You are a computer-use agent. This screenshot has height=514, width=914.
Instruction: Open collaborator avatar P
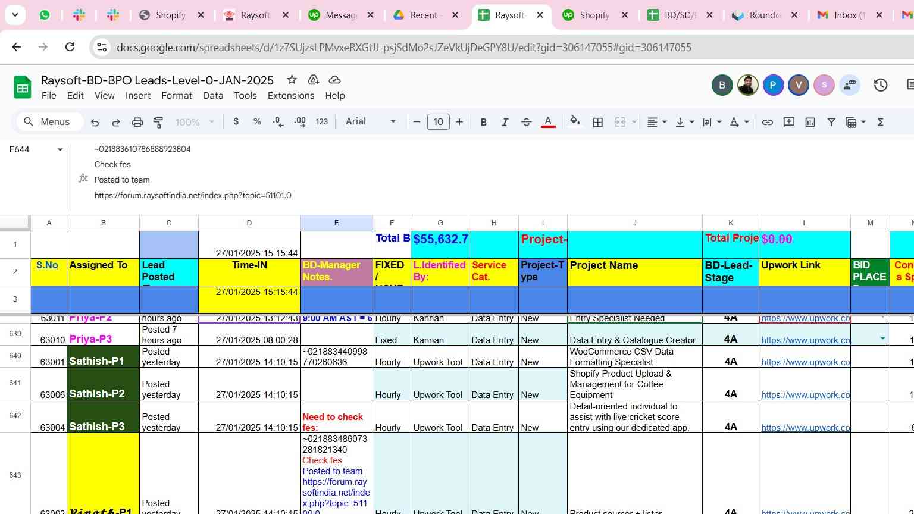click(773, 85)
